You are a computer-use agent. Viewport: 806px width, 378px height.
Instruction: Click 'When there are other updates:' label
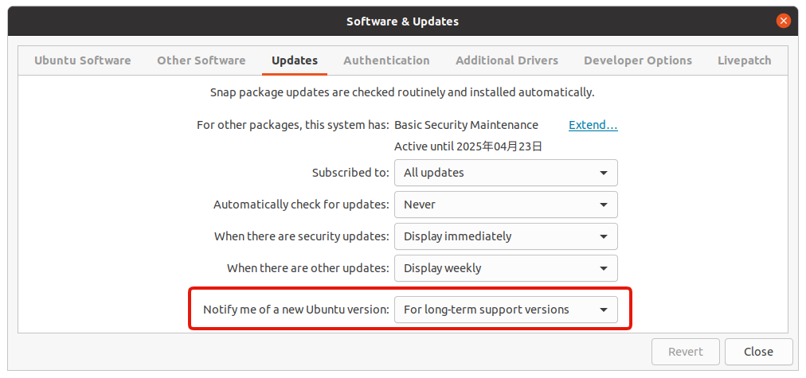point(308,268)
